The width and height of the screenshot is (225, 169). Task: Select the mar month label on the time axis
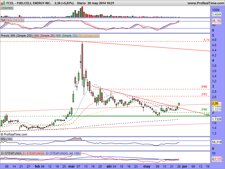coord(71,166)
